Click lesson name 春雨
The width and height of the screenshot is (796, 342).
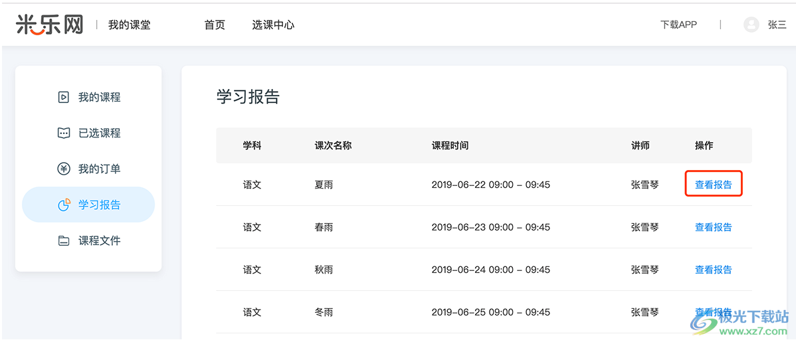click(324, 227)
